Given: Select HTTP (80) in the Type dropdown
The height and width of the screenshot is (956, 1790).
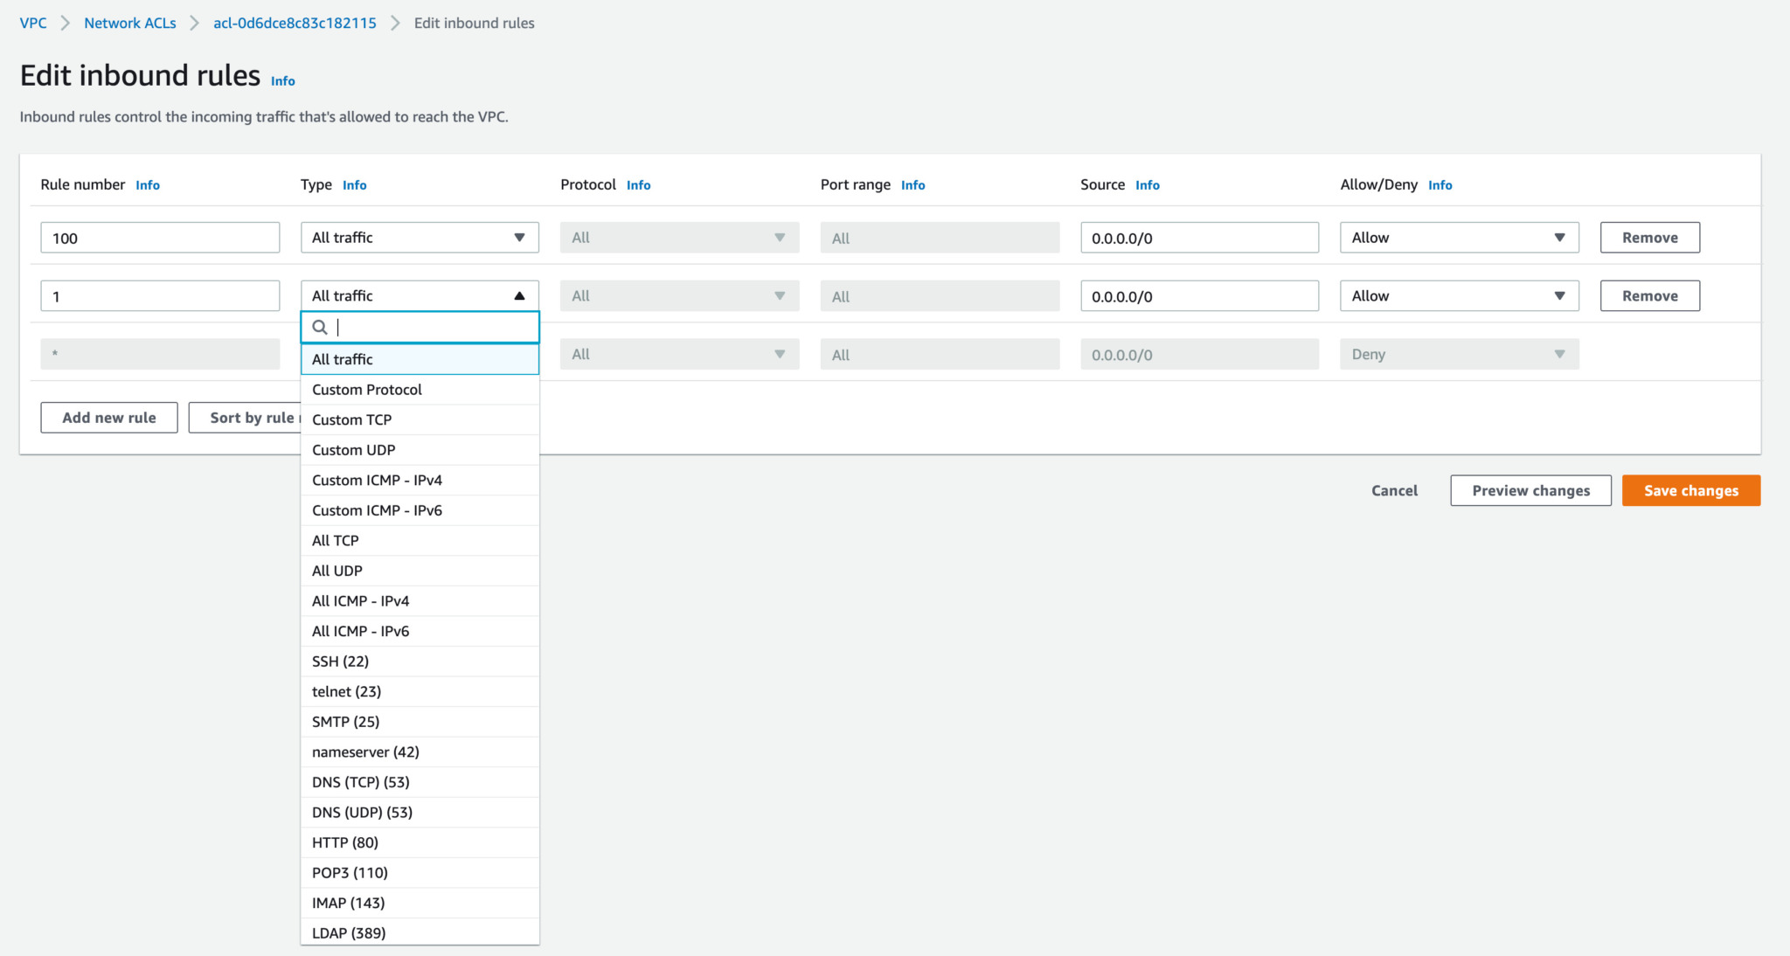Looking at the screenshot, I should [344, 842].
